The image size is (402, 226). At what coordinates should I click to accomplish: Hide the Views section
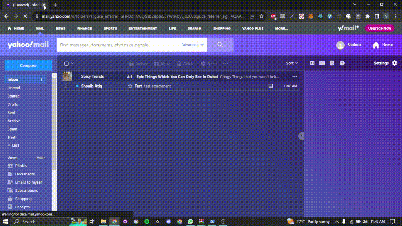[x=41, y=158]
